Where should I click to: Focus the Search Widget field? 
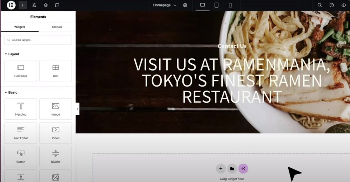coord(38,40)
